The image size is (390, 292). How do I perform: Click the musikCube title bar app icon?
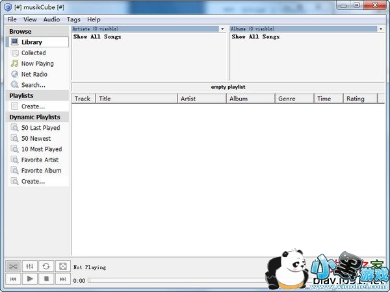(x=8, y=7)
